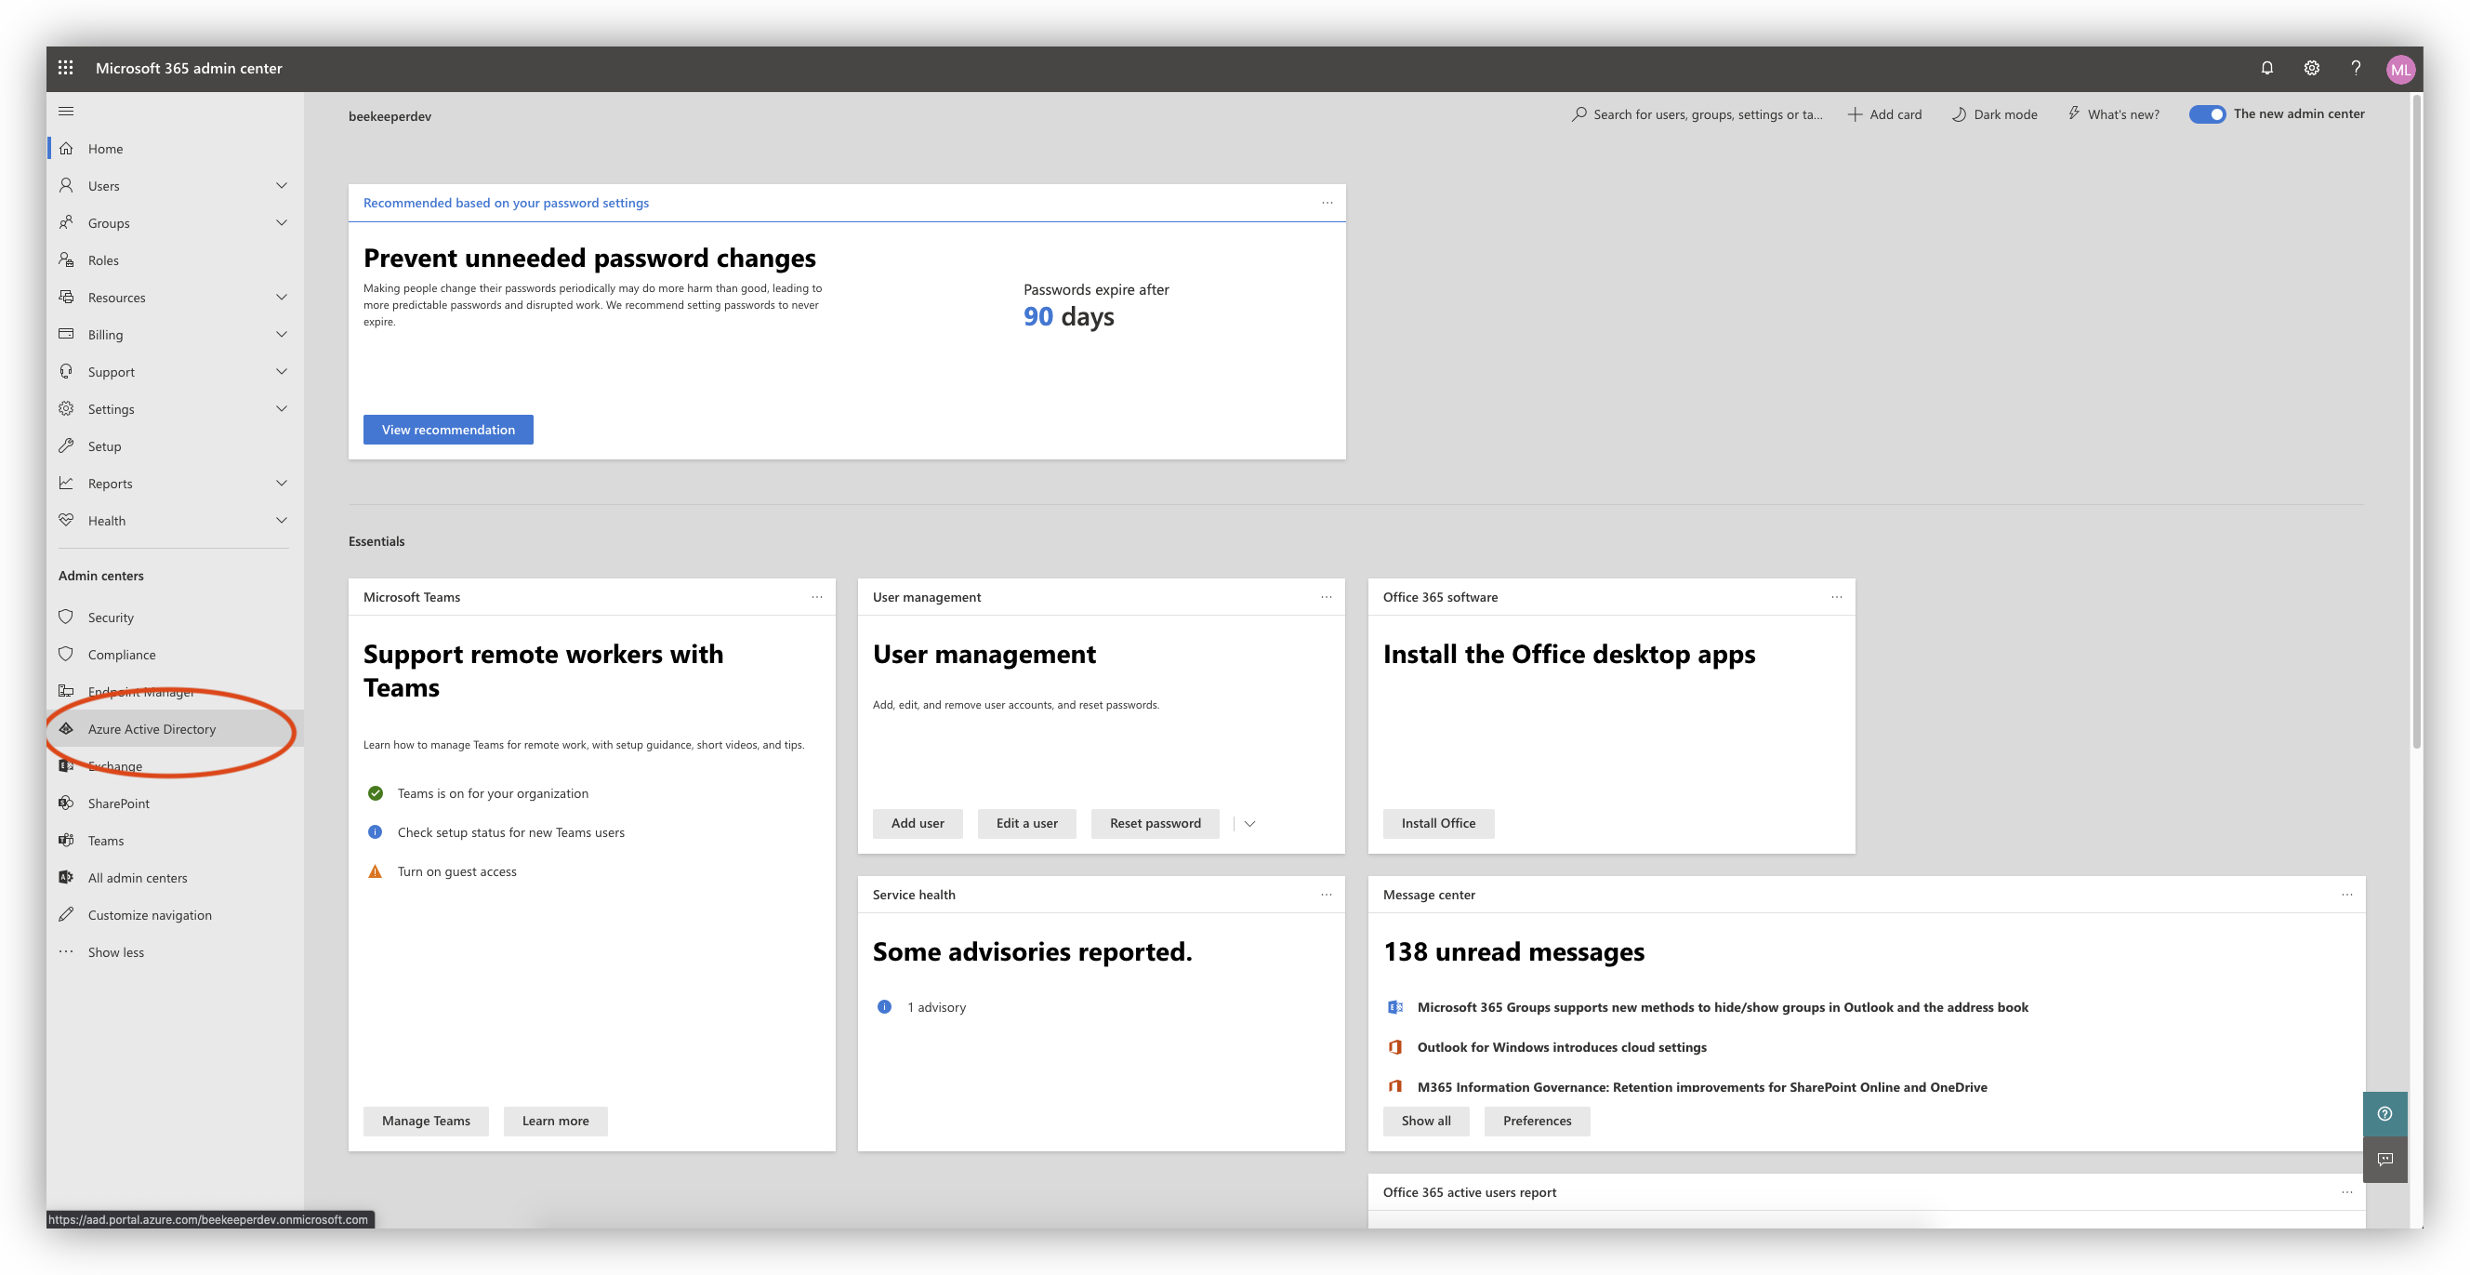Click Add card in toolbar

1884,114
